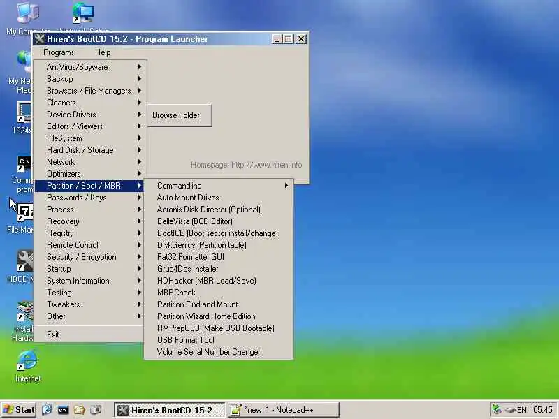This screenshot has height=419, width=559.
Task: Launch BootICE (Boot sector install/change)
Action: click(219, 233)
